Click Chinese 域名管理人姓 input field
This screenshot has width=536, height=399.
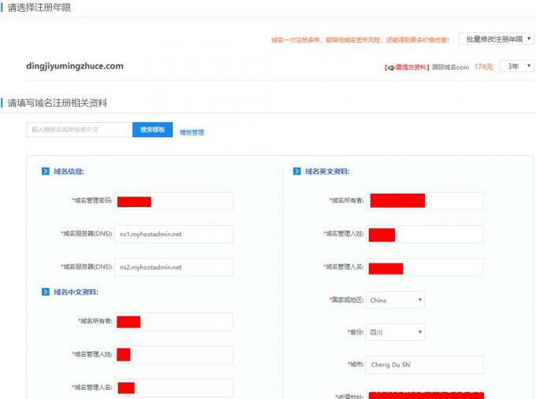173,355
